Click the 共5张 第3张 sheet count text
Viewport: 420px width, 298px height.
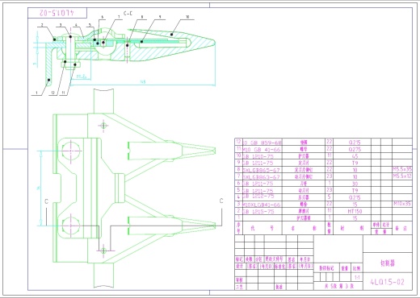point(339,287)
